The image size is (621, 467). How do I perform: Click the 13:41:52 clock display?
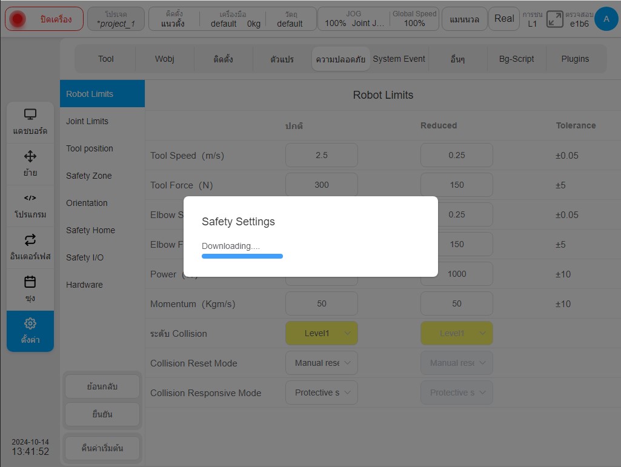tap(30, 451)
